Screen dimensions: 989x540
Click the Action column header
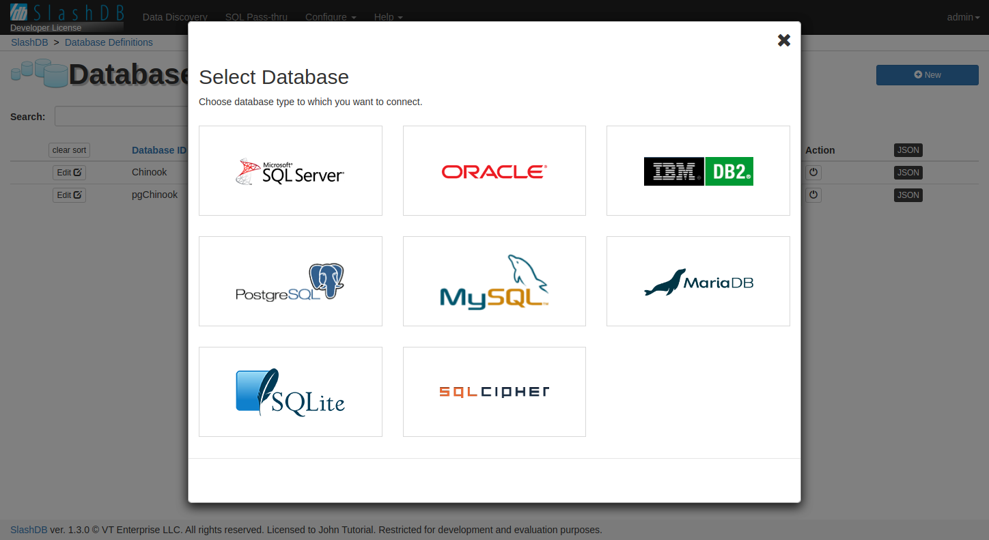[x=820, y=150]
